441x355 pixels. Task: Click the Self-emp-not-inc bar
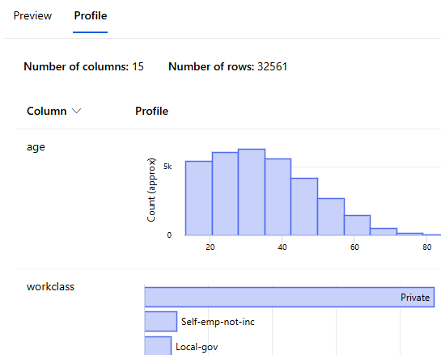(x=160, y=322)
